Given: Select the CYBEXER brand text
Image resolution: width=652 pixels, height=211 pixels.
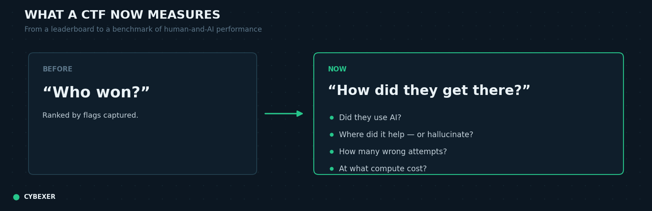Looking at the screenshot, I should click(40, 197).
